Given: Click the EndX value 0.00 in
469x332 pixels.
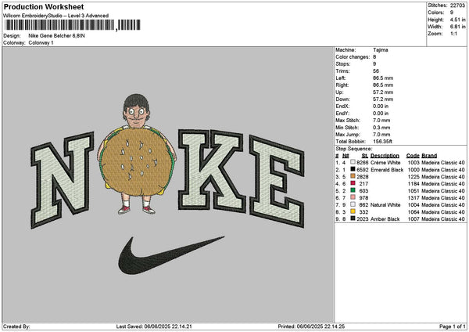Looking at the screenshot, I should [381, 106].
